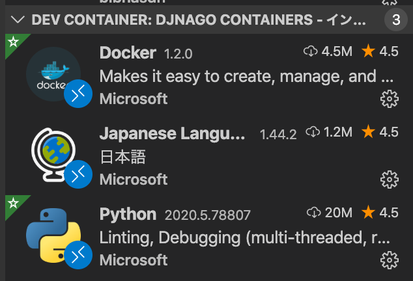Screen dimensions: 413x281
Task: Click Docker's 4.5 star rating
Action: pos(380,51)
